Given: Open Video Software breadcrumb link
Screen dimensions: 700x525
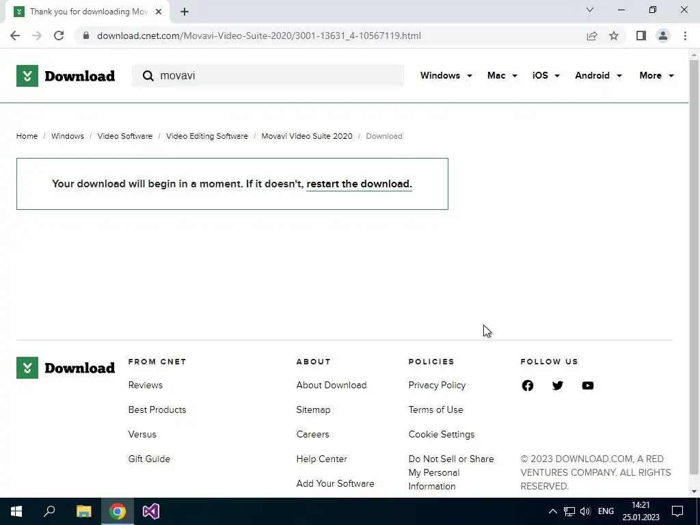Looking at the screenshot, I should point(125,136).
